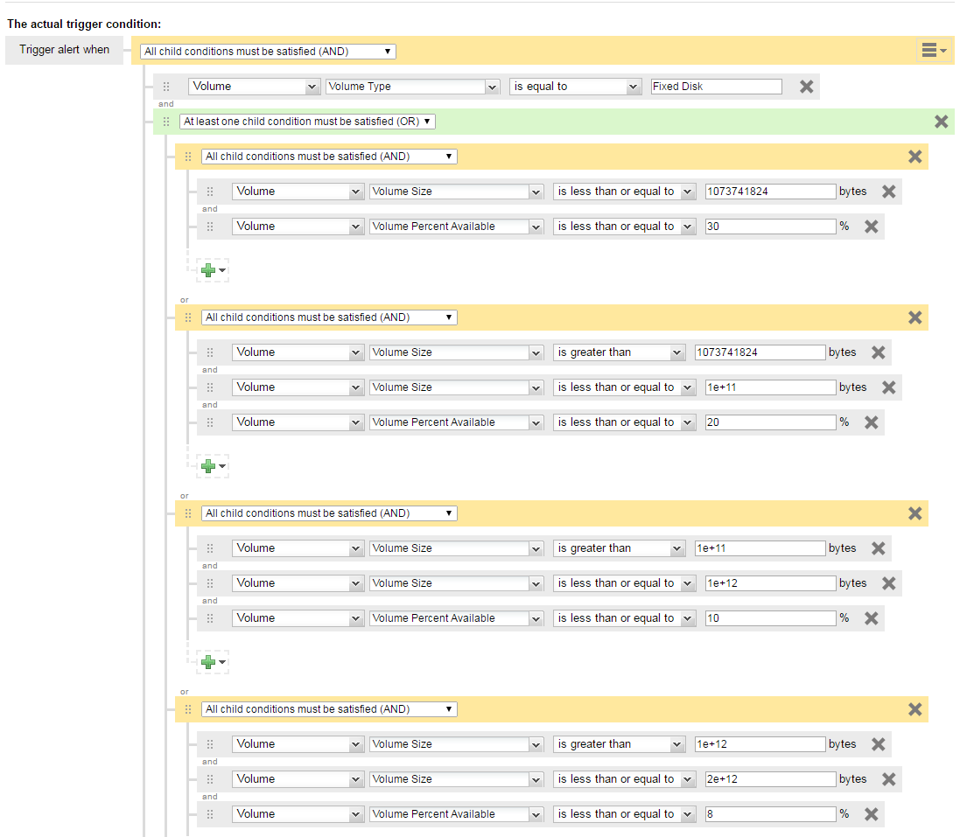
Task: Delete the Volume Size less or equal 2e+12 condition
Action: coord(888,779)
